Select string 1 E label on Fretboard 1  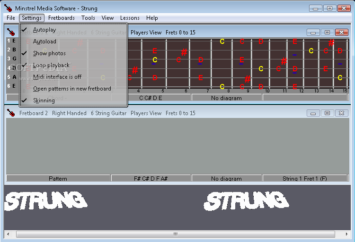point(11,41)
